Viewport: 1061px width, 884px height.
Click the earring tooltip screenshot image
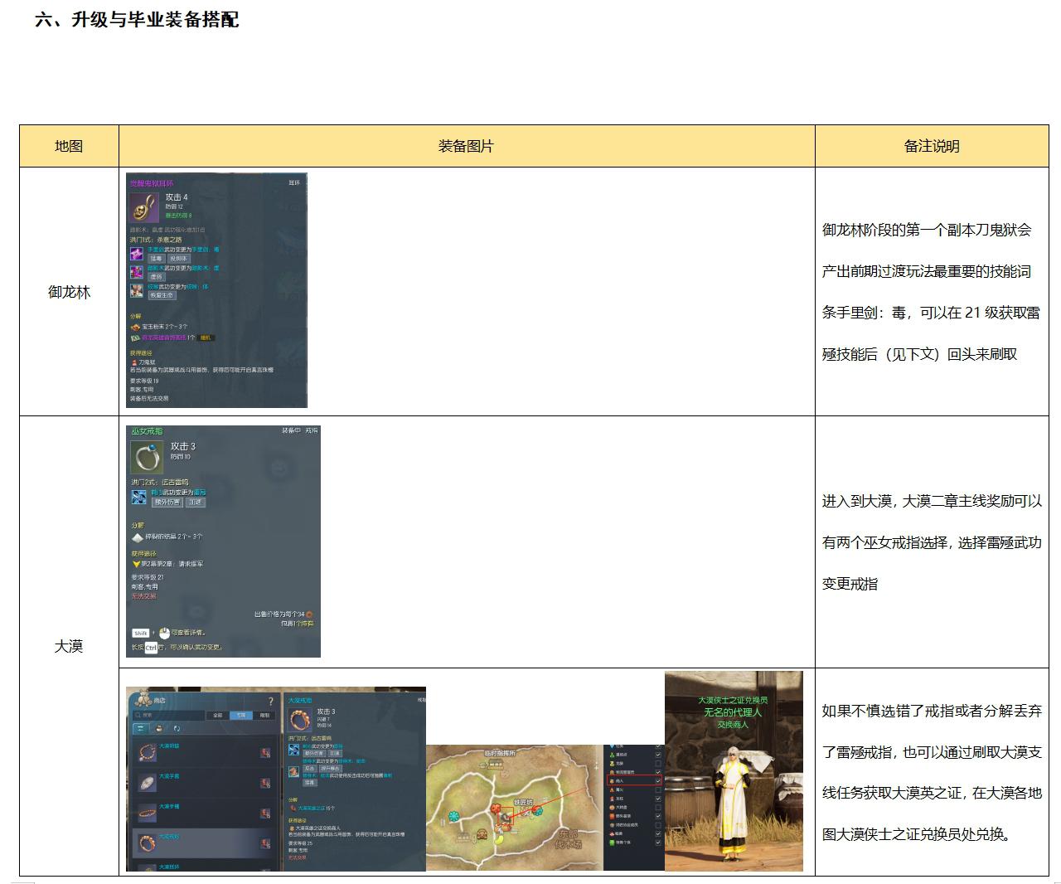[x=216, y=290]
